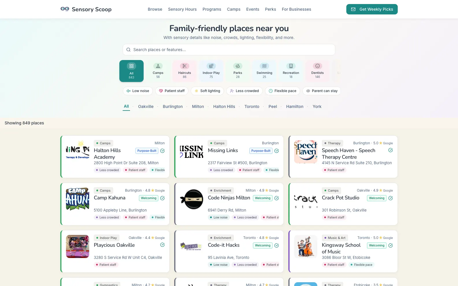Click the address 6941 Derry Rd, Milton
Image resolution: width=458 pixels, height=286 pixels.
pos(227,210)
